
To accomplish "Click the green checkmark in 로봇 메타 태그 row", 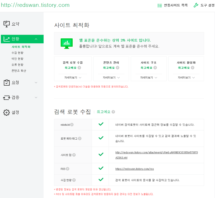I will [101, 138].
